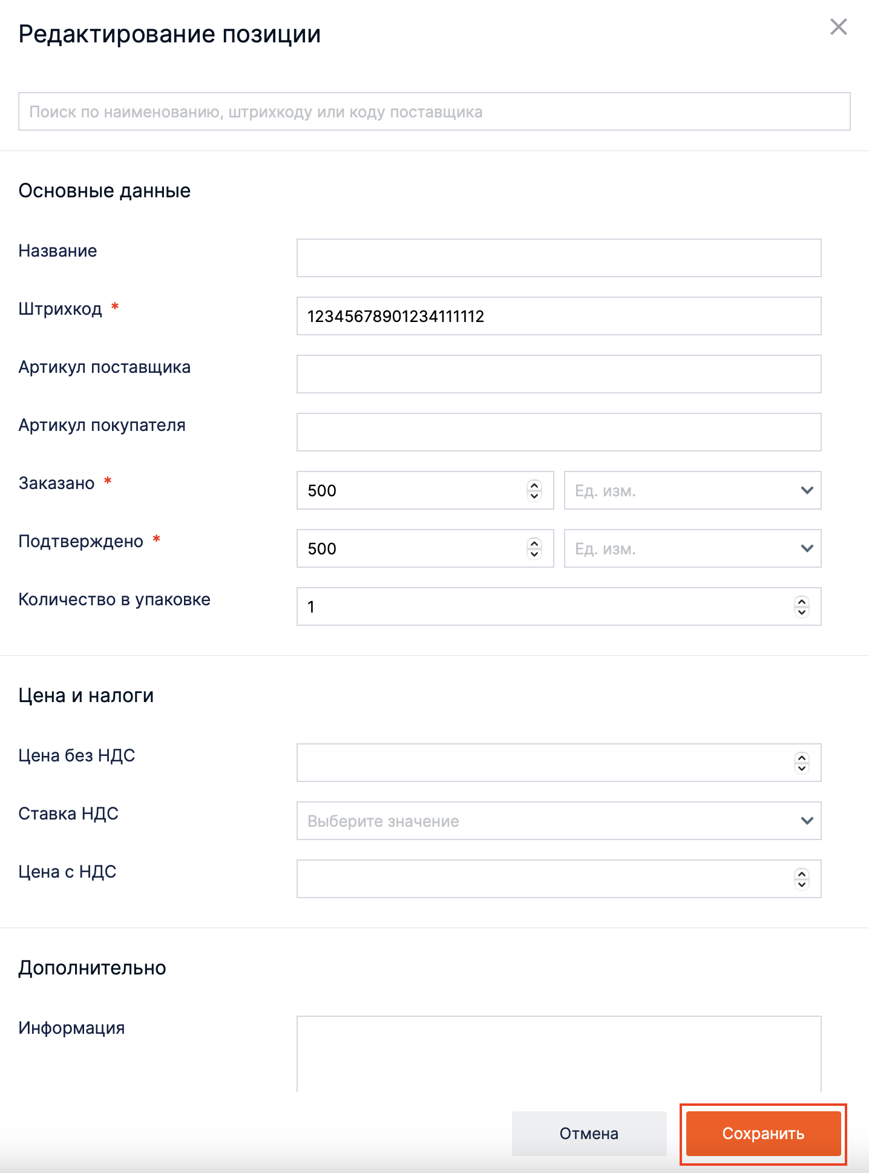Screen dimensions: 869x1173
Task: Open the Заказано unit of measure dropdown
Action: coord(692,490)
